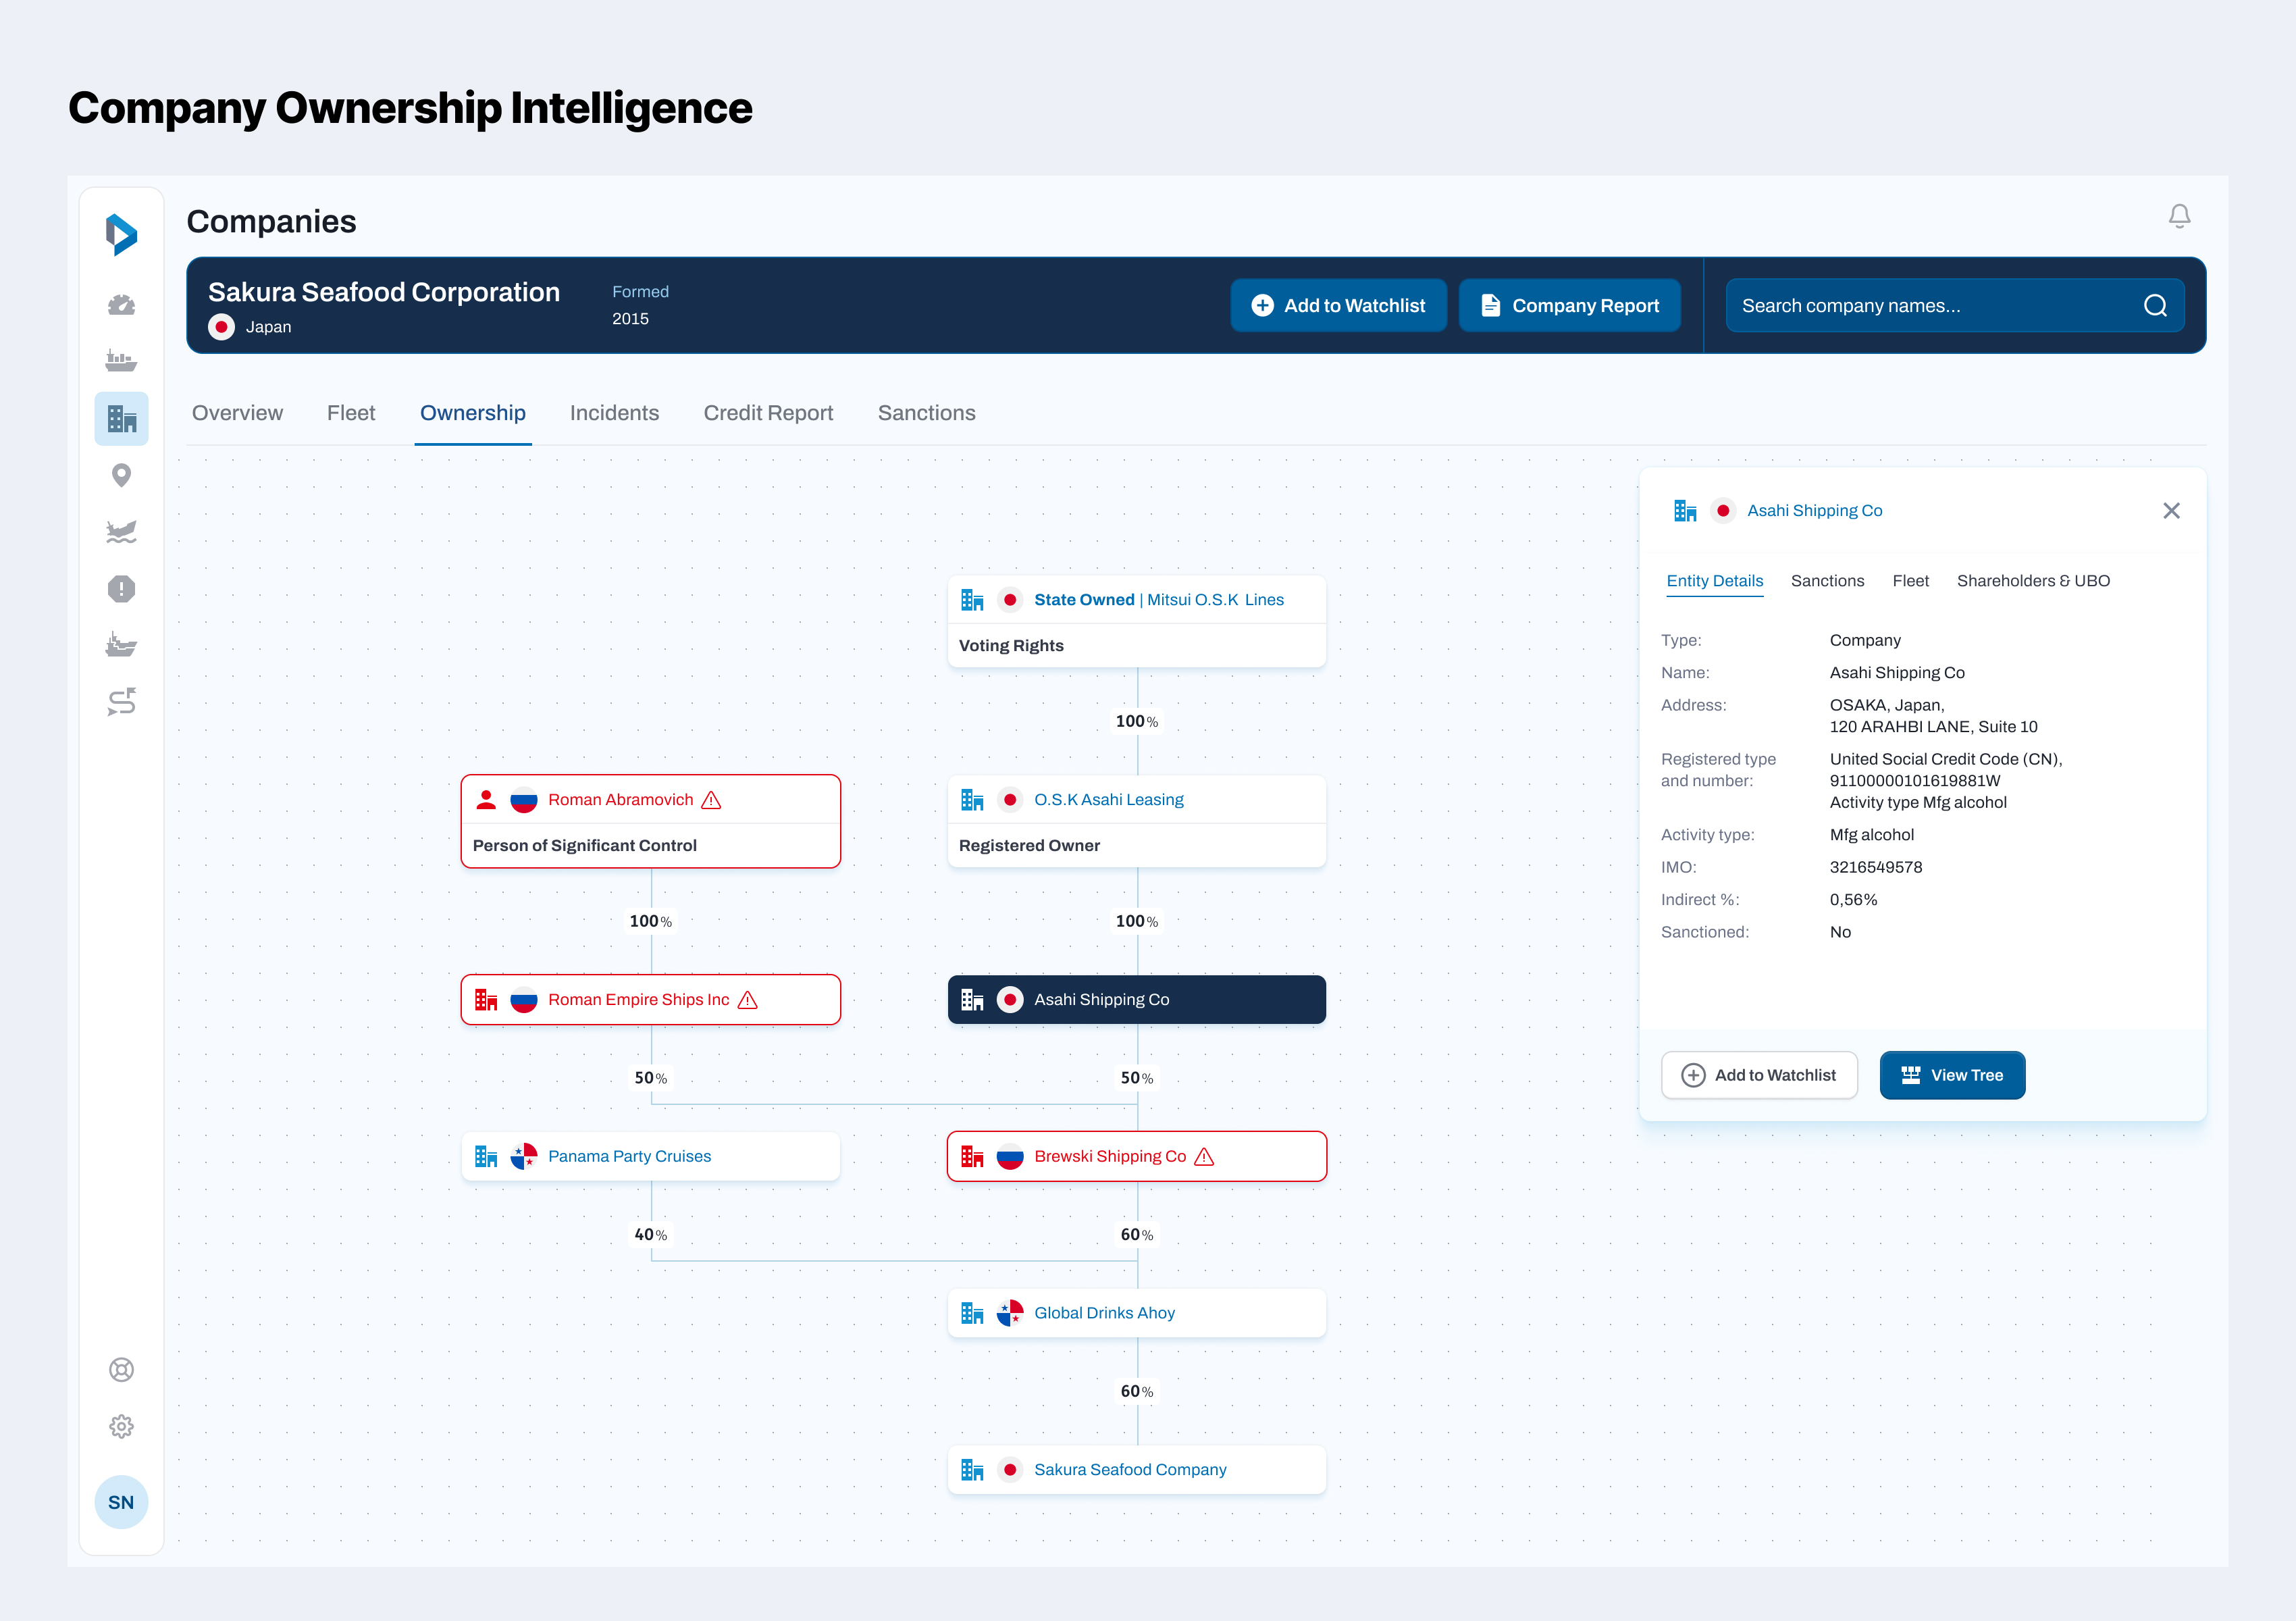Open the alert octagon incidents sidebar icon
The image size is (2296, 1621).
(121, 589)
